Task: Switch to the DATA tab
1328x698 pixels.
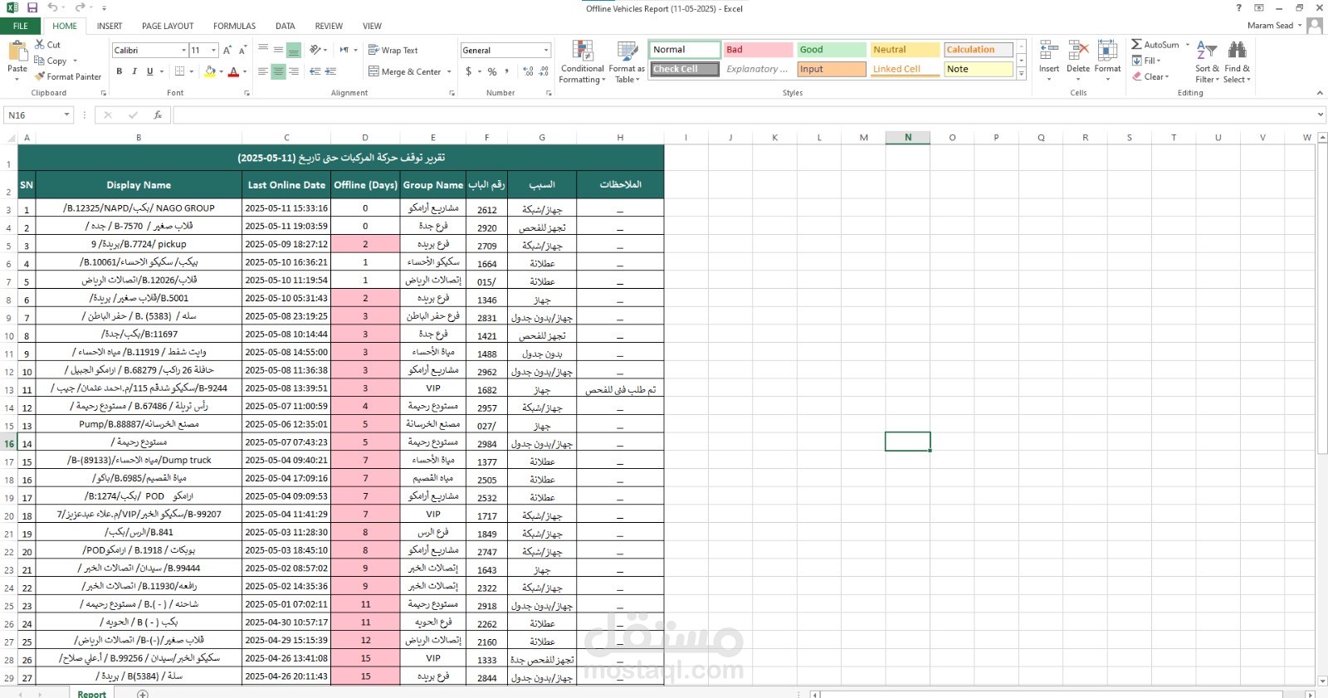Action: point(286,26)
